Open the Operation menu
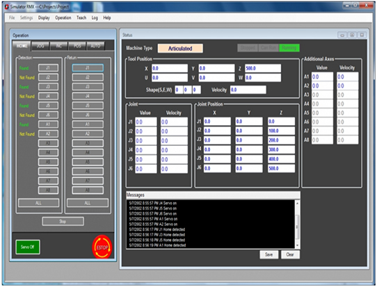The image size is (377, 287). click(x=63, y=18)
